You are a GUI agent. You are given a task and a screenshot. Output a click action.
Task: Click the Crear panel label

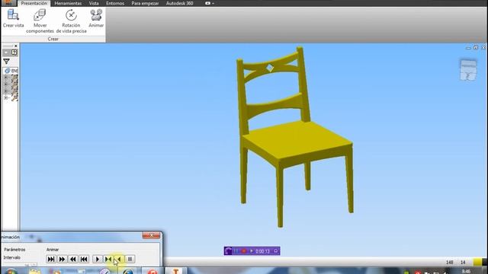click(x=53, y=39)
